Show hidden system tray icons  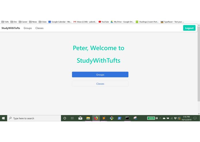160,118
